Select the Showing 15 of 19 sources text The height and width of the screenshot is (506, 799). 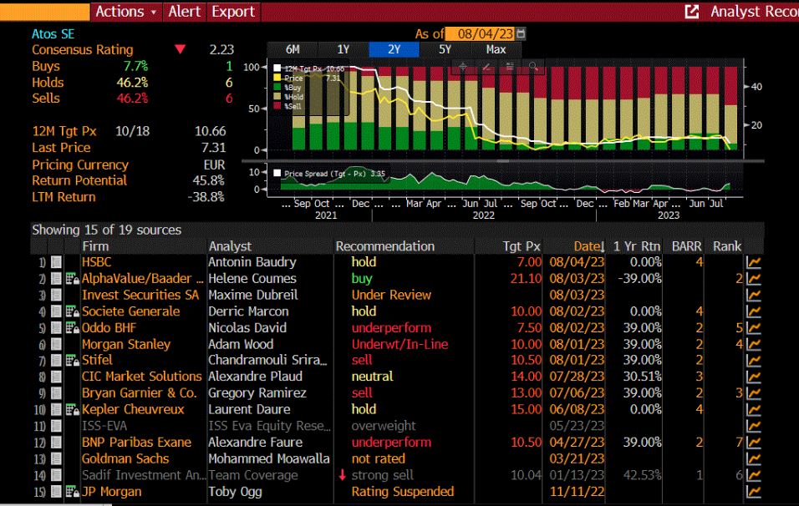pyautogui.click(x=106, y=230)
